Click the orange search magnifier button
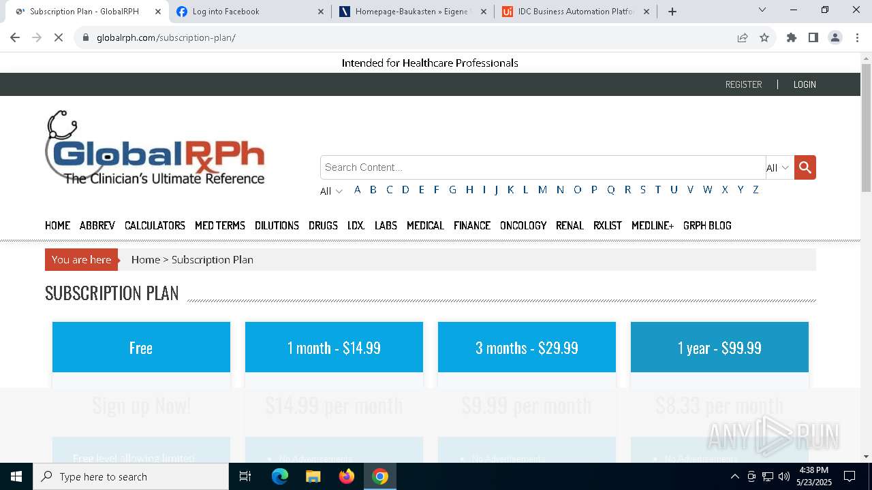Image resolution: width=872 pixels, height=490 pixels. (x=805, y=167)
